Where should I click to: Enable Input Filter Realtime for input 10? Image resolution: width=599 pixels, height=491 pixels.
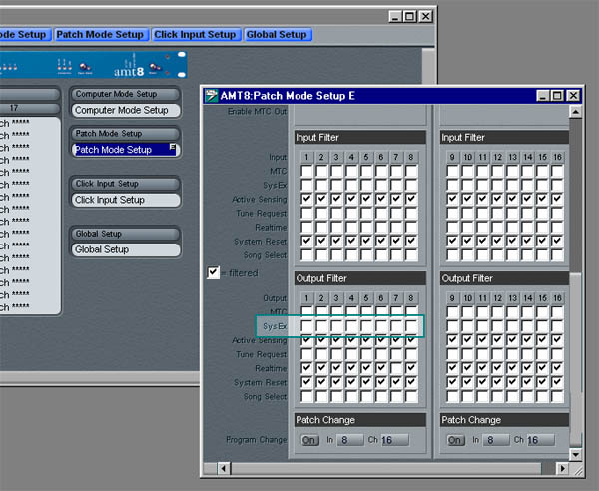[x=467, y=228]
